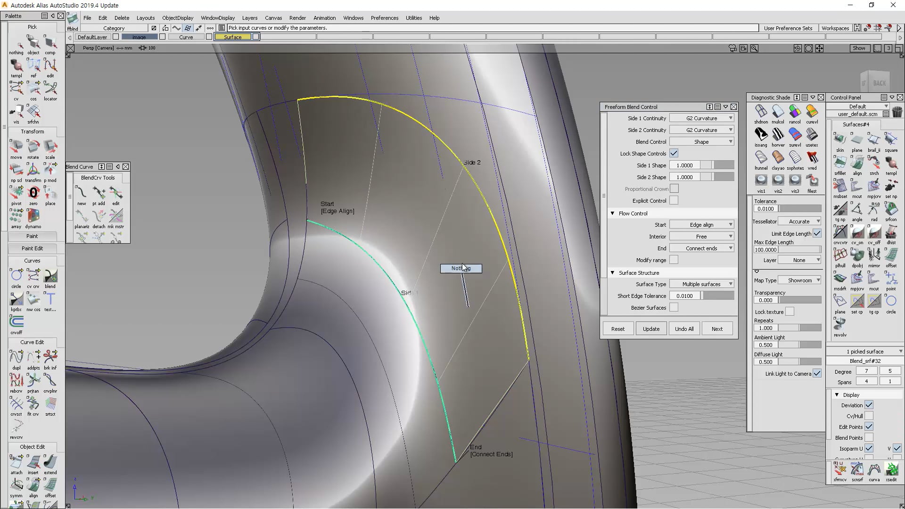905x509 pixels.
Task: Click the Undo All button
Action: 684,328
